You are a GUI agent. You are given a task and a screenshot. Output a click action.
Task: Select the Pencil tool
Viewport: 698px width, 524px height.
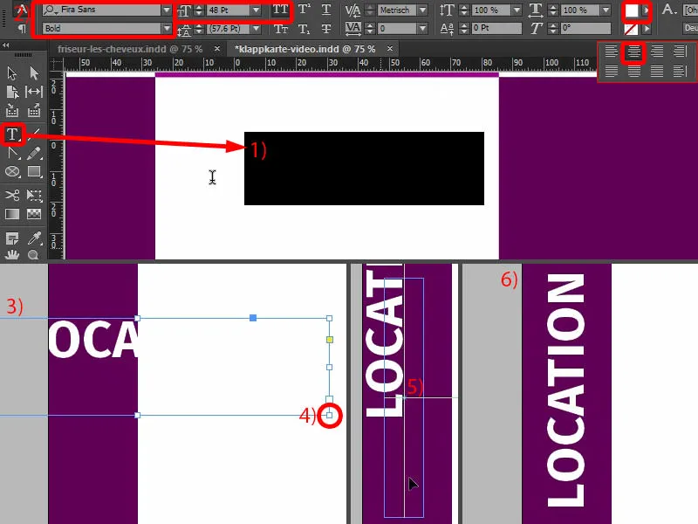click(34, 154)
